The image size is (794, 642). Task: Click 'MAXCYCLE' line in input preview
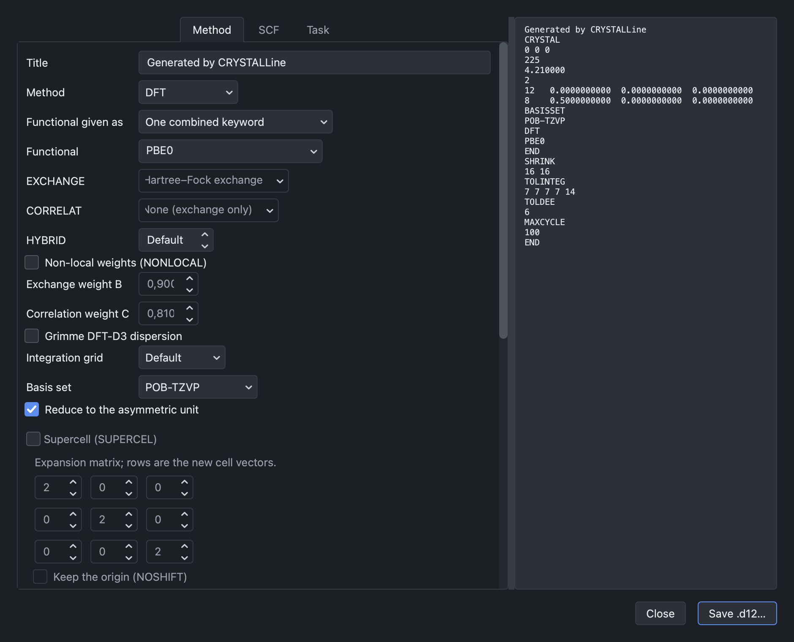(545, 222)
